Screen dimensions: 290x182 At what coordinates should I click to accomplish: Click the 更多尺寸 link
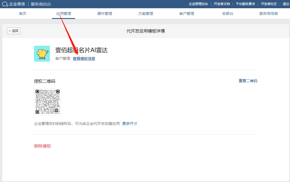130,124
